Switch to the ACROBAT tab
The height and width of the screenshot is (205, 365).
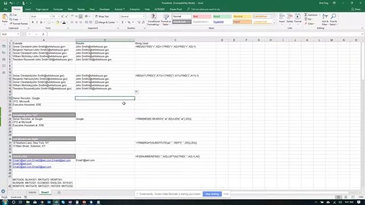click(160, 9)
